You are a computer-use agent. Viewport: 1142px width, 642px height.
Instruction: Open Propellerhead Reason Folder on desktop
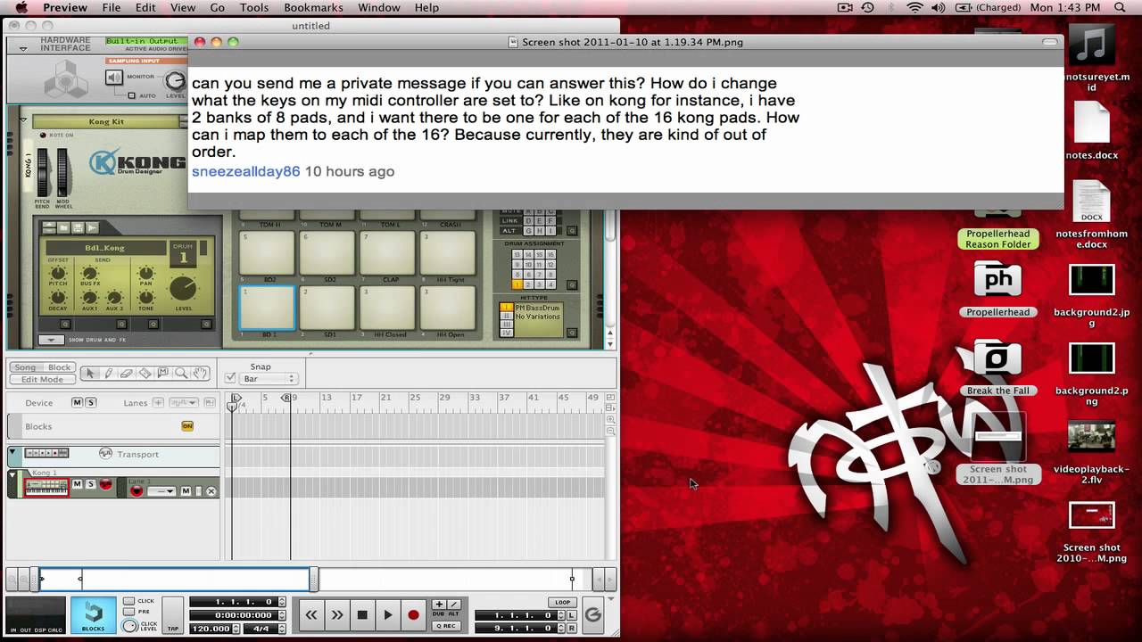tap(997, 238)
